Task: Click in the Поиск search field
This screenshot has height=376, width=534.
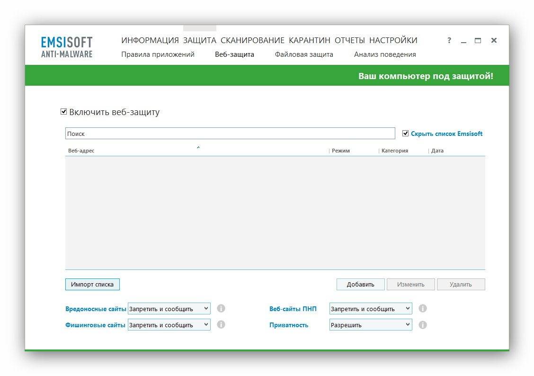Action: 230,134
